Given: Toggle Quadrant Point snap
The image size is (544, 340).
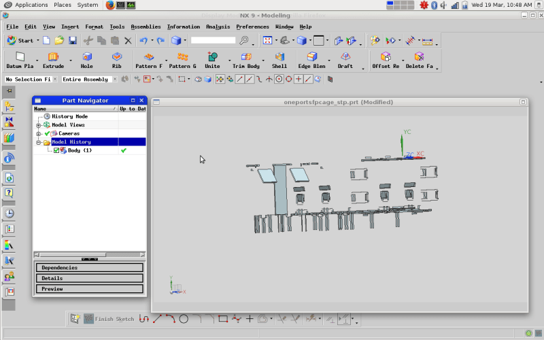Looking at the screenshot, I should [x=288, y=80].
